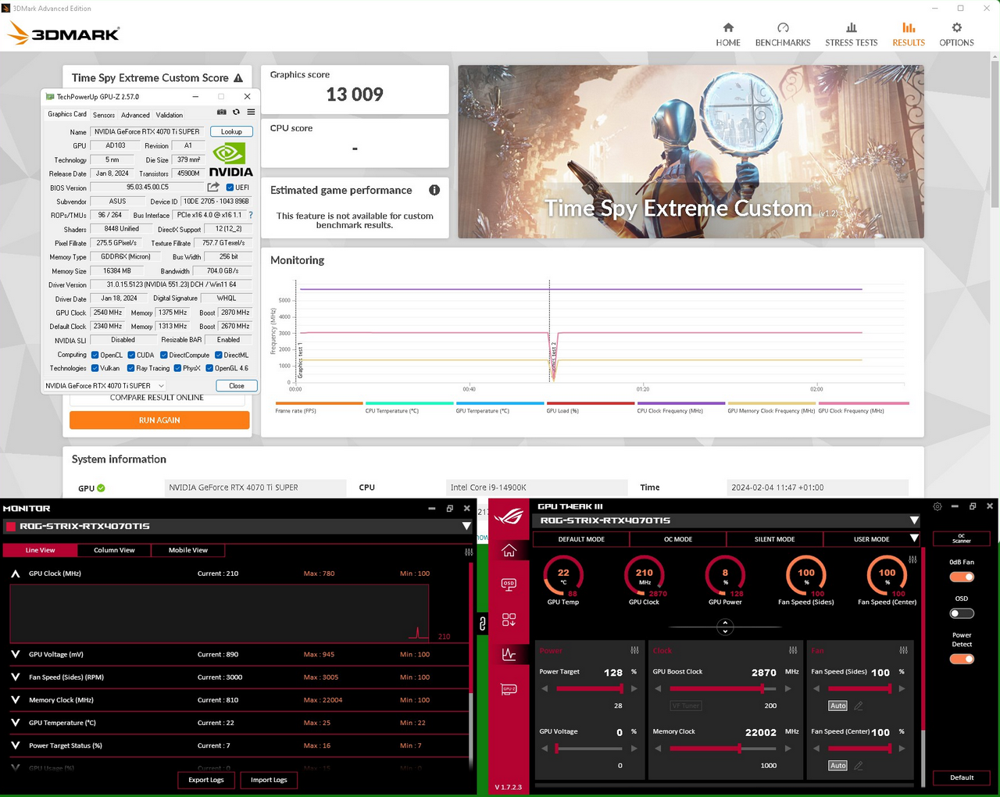Expand the GPU Voltage (mV) monitor row
The image size is (1000, 797).
16,655
